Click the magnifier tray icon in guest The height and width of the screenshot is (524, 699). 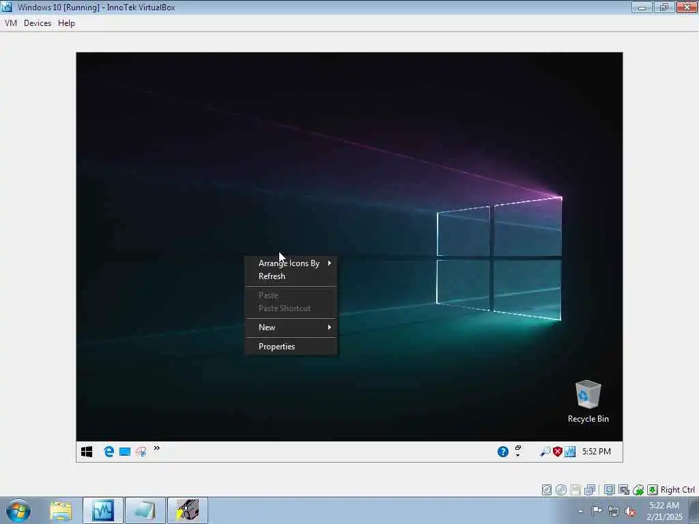[545, 452]
